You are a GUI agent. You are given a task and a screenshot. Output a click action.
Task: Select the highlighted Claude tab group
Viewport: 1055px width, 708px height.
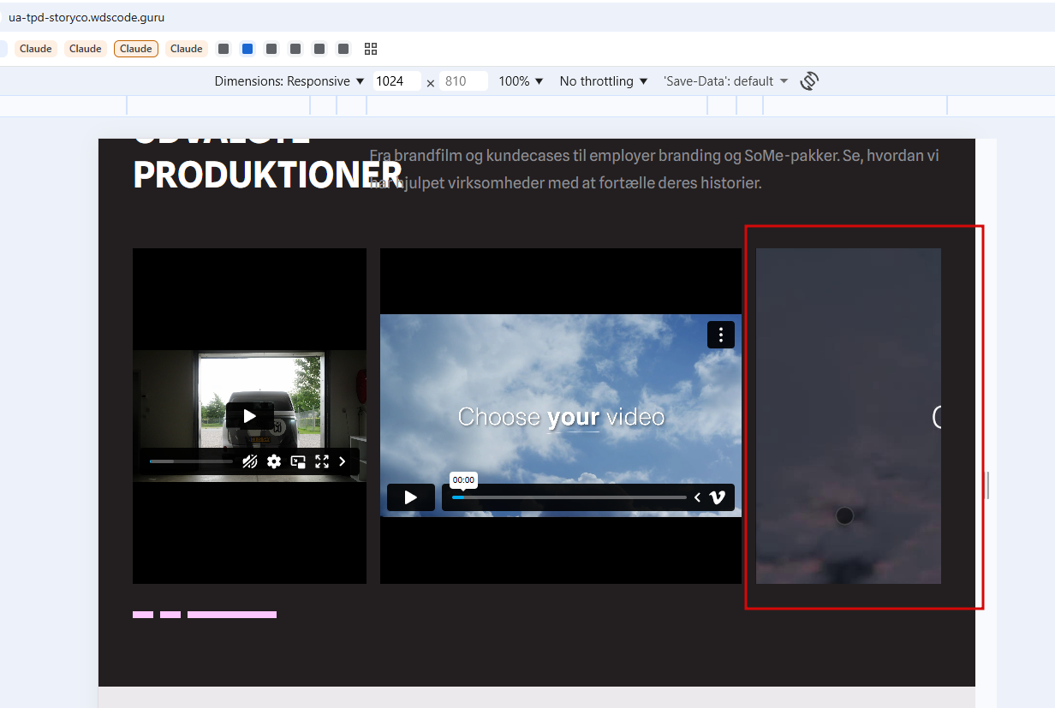pyautogui.click(x=135, y=49)
